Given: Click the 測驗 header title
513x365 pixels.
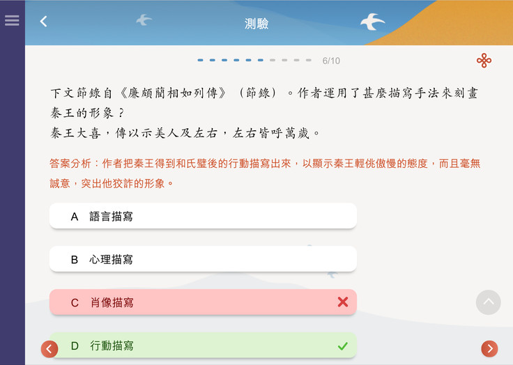Looking at the screenshot, I should tap(256, 24).
